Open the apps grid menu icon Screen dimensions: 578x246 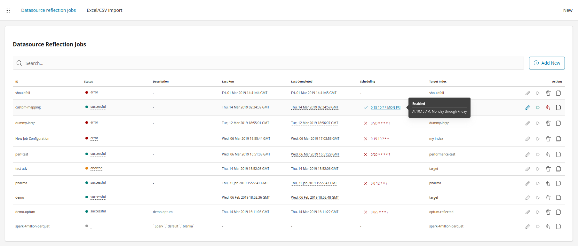click(x=8, y=11)
